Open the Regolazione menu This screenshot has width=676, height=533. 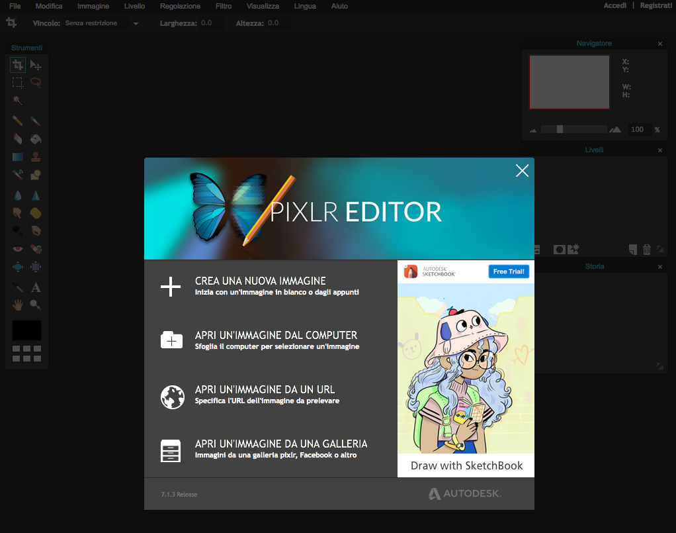180,6
